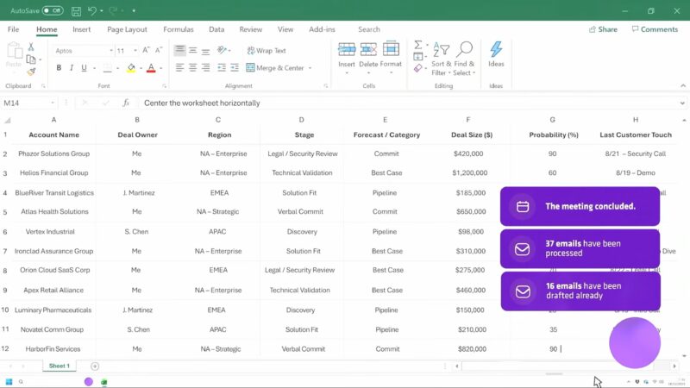Open the View tab
This screenshot has height=388, width=690.
click(x=285, y=29)
